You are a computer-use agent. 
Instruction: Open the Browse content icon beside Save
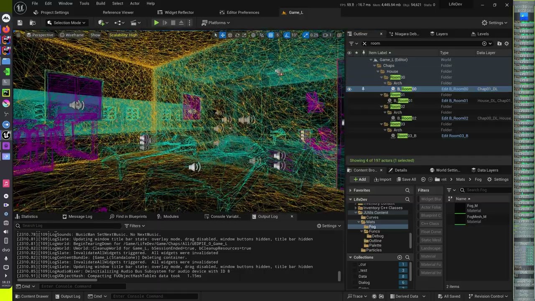(33, 23)
